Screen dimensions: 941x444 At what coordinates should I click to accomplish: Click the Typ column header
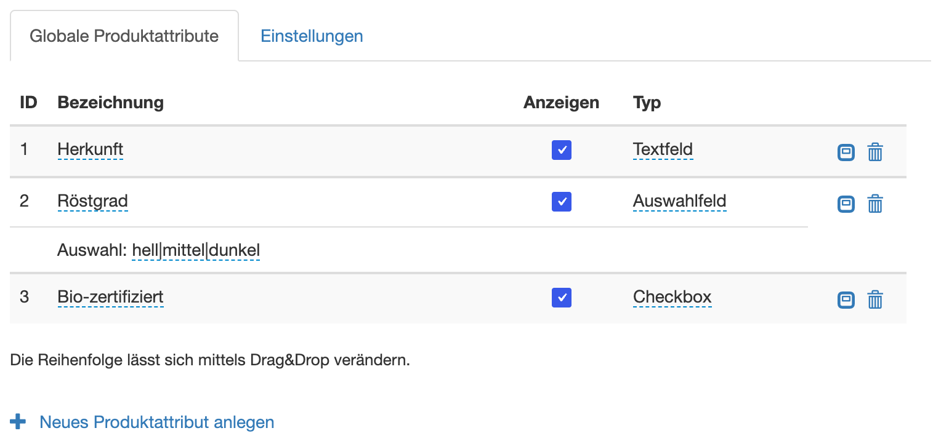[x=647, y=103]
